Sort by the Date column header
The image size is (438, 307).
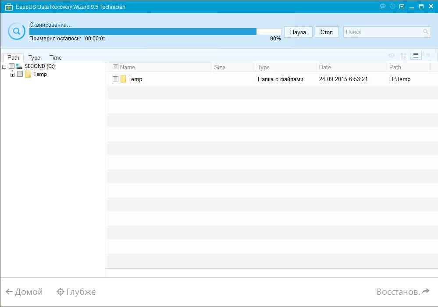325,67
